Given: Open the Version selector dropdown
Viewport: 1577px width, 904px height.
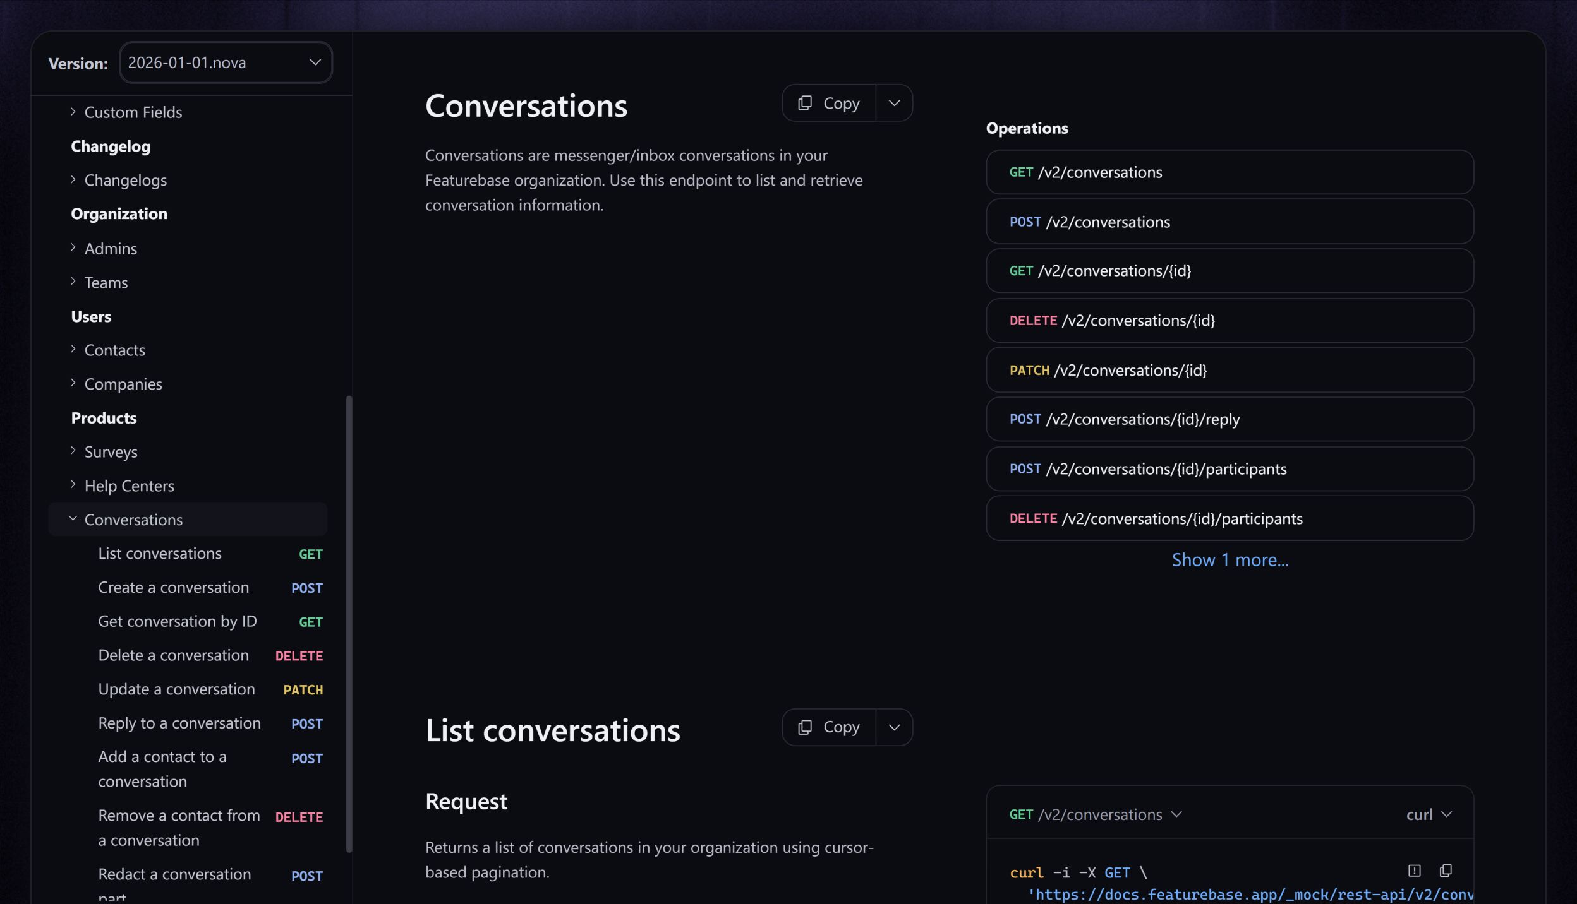Looking at the screenshot, I should (226, 62).
